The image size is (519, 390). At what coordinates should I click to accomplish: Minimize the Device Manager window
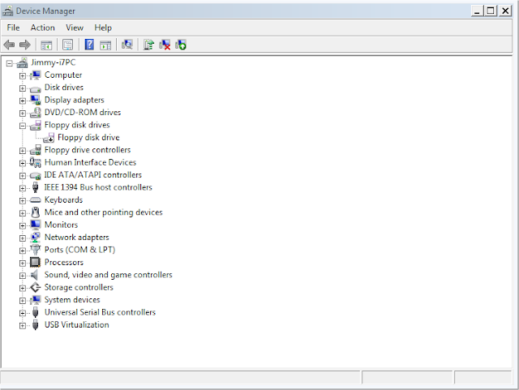click(477, 11)
